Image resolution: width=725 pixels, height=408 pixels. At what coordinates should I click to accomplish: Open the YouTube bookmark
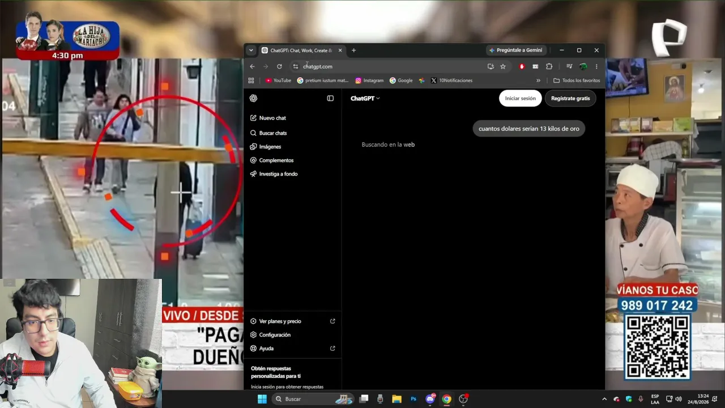[278, 80]
